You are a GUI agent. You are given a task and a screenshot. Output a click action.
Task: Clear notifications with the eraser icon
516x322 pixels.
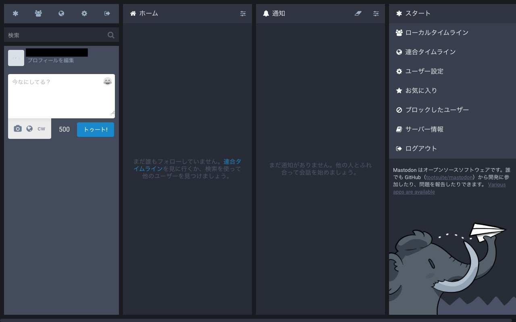click(x=358, y=13)
